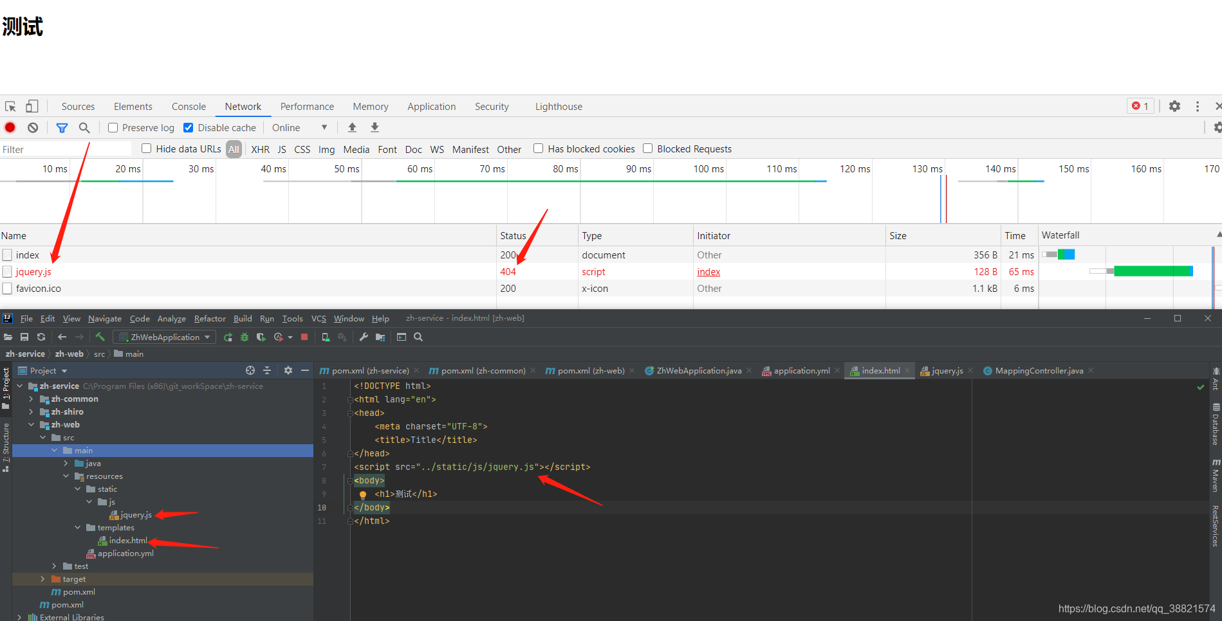
Task: Expand the zh-common module
Action: pos(31,399)
